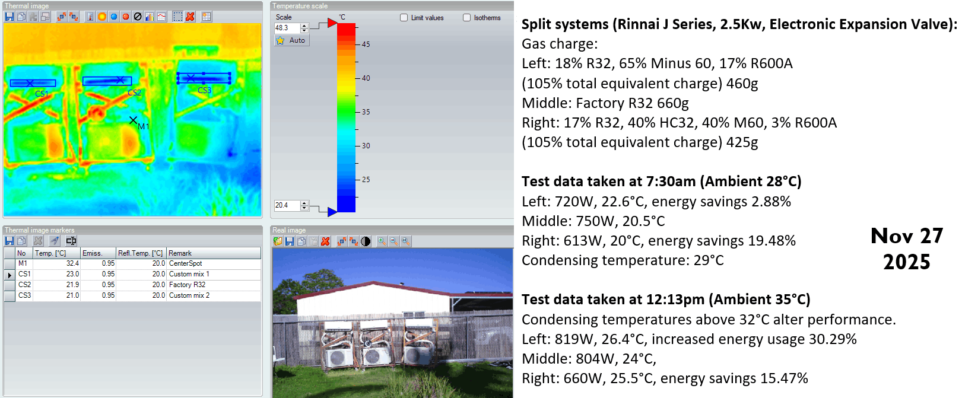Enable the Isotherms checkbox

click(x=467, y=18)
